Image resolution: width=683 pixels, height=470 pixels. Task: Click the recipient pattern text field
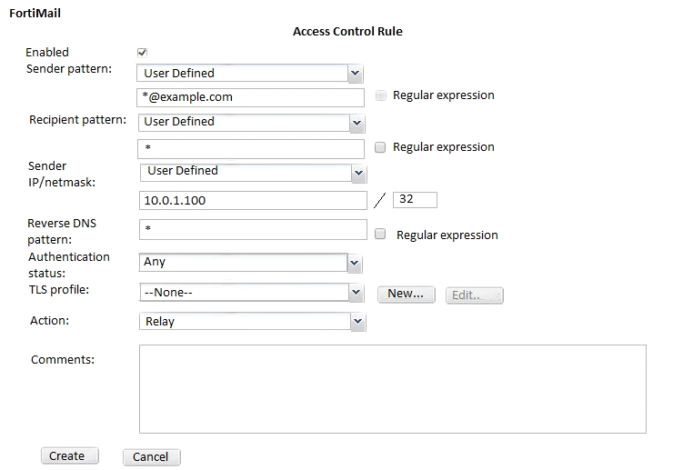(251, 148)
